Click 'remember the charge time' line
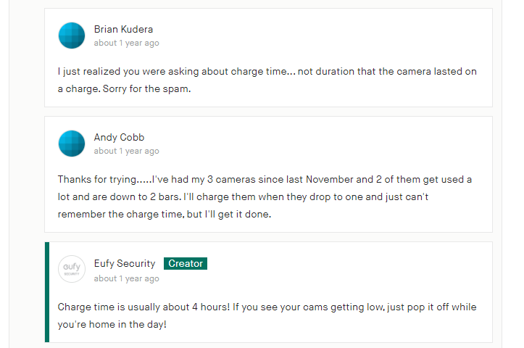The image size is (524, 348). 165,215
